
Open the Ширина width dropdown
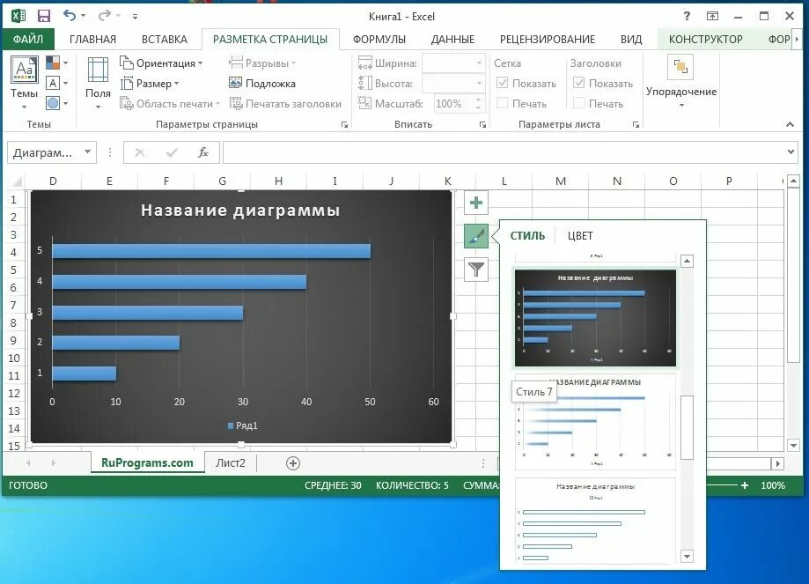point(479,63)
